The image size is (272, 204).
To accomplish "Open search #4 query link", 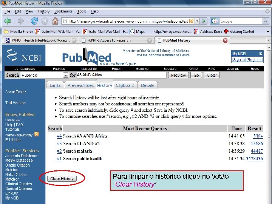I will point(59,136).
